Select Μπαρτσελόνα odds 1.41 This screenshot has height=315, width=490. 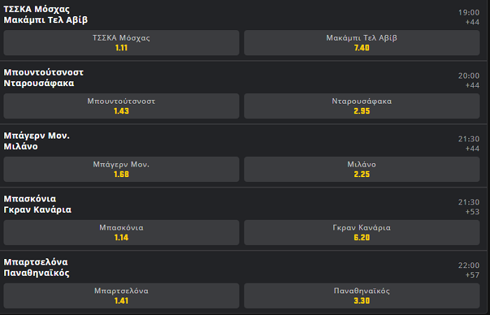coord(121,295)
